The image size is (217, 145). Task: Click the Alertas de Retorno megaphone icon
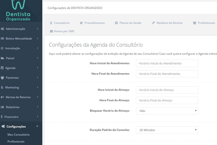(2, 97)
